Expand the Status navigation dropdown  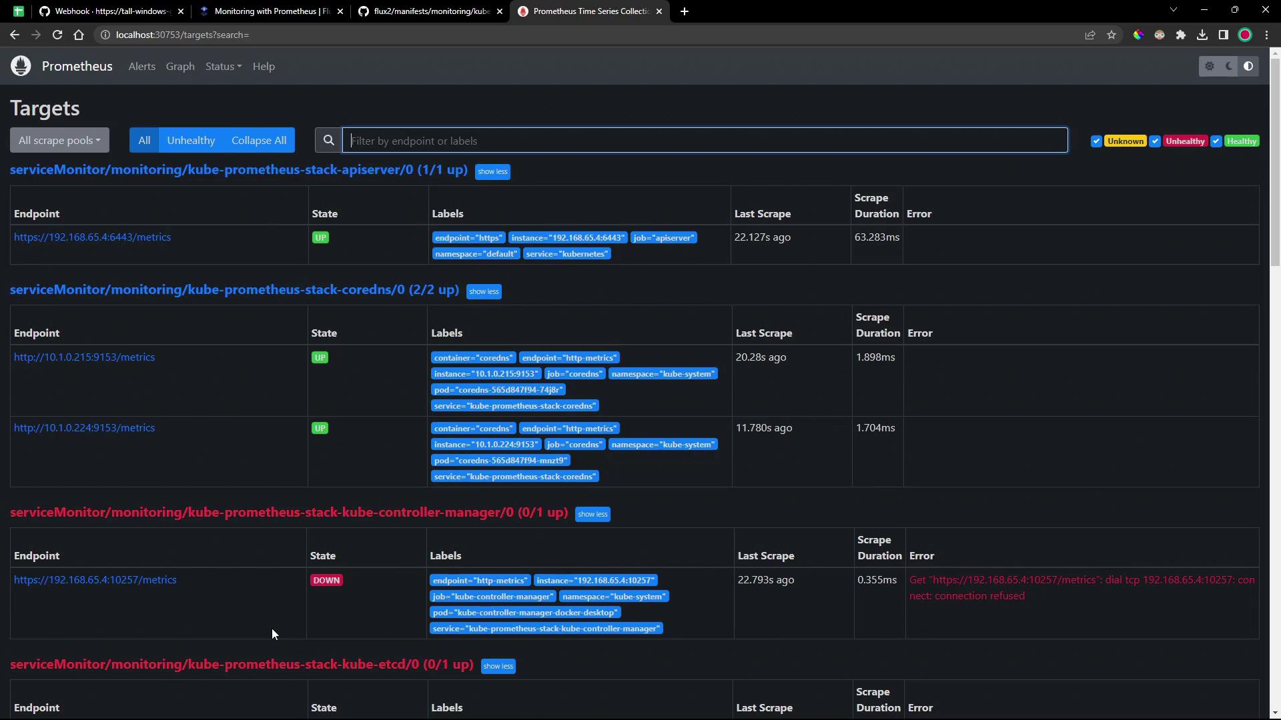(x=224, y=67)
